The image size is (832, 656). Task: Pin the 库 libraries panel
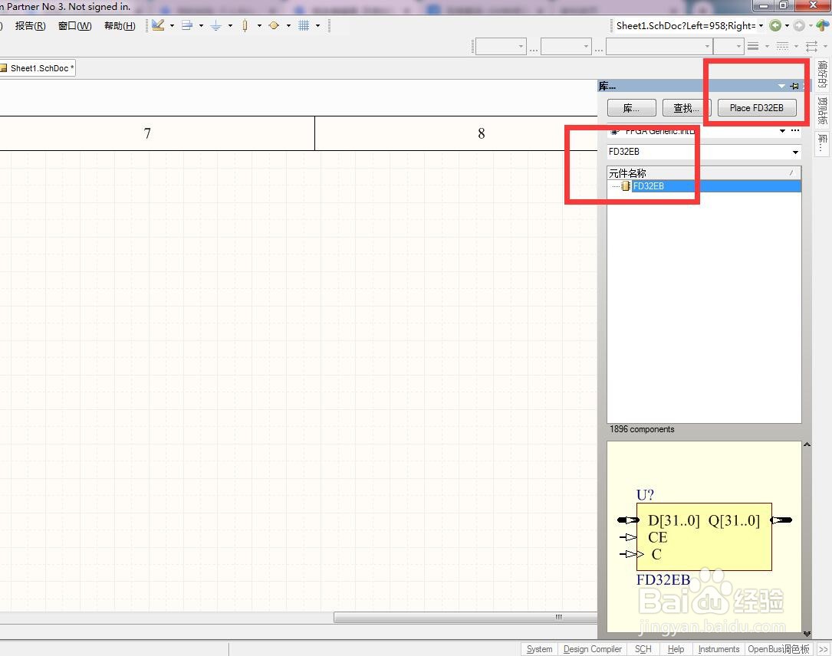tap(794, 86)
